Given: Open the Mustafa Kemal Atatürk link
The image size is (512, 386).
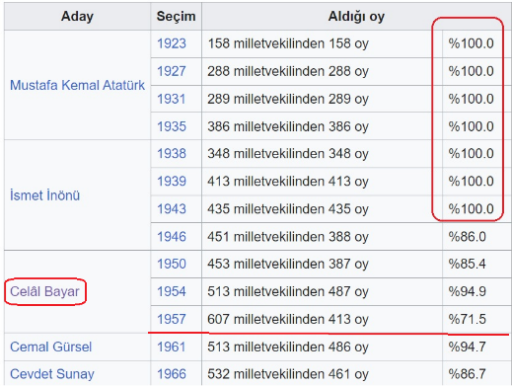Looking at the screenshot, I should pos(77,85).
